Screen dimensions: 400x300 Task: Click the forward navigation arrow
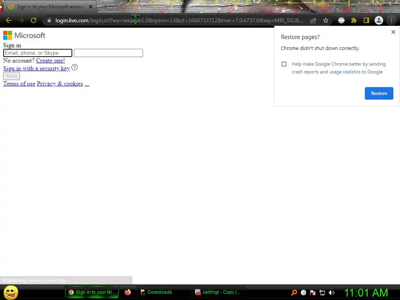tap(21, 20)
